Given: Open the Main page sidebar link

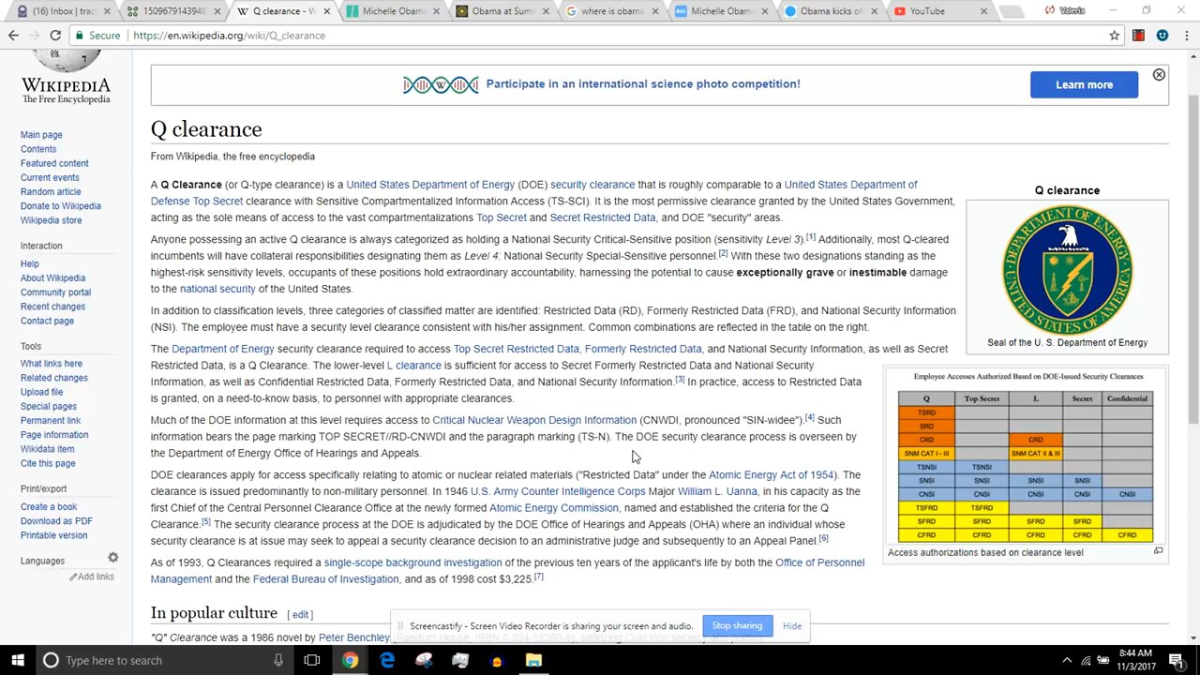Looking at the screenshot, I should tap(41, 135).
